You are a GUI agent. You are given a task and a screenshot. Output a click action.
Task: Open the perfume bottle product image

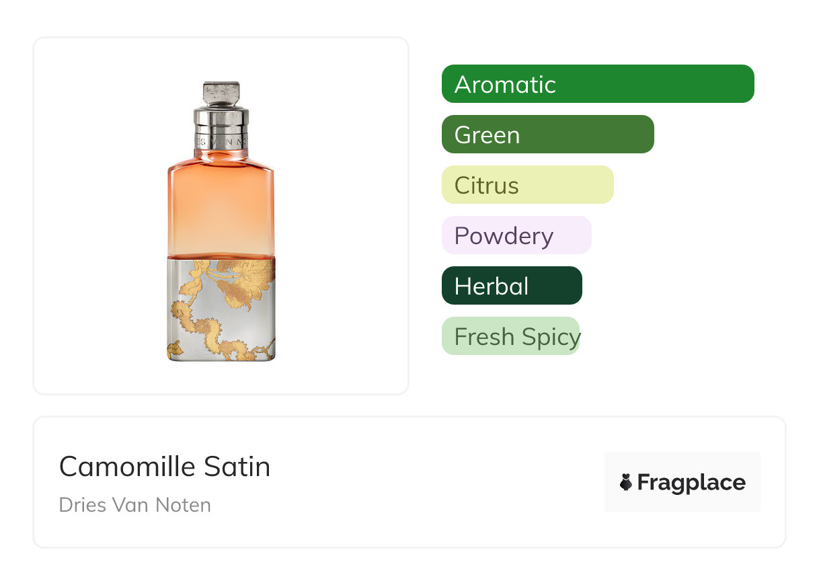pyautogui.click(x=221, y=222)
